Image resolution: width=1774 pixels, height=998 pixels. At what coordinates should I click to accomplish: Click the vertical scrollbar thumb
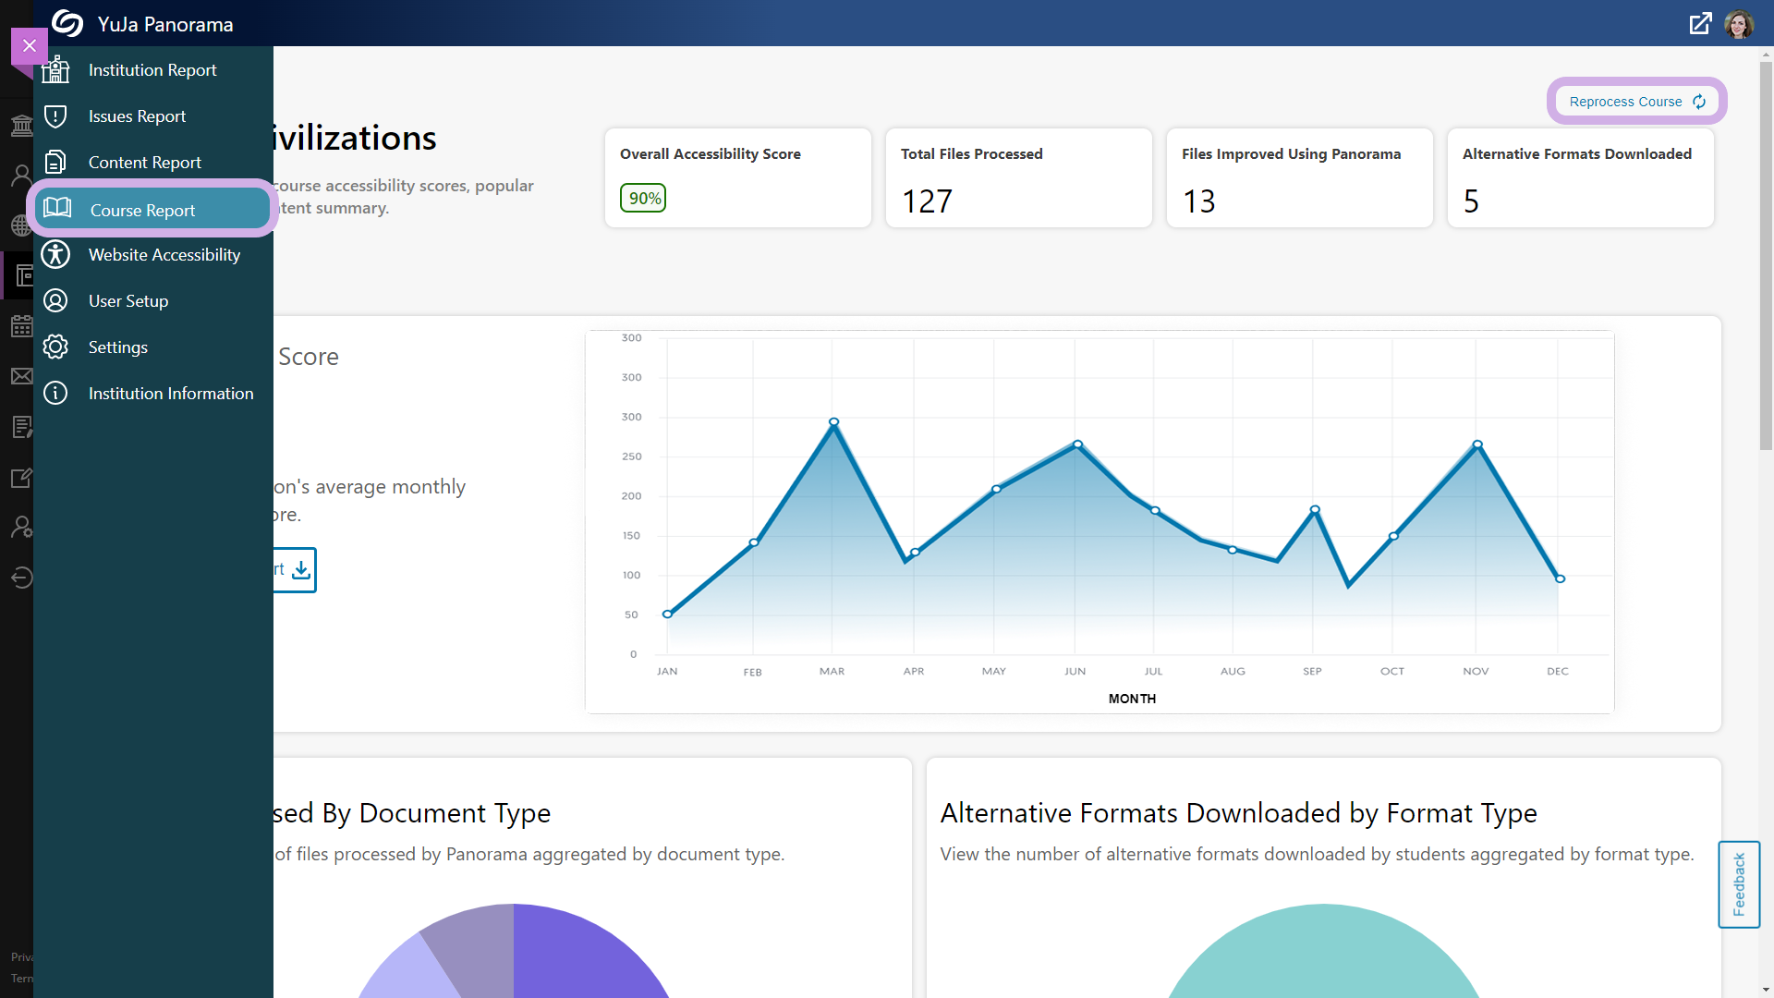[x=1766, y=257]
